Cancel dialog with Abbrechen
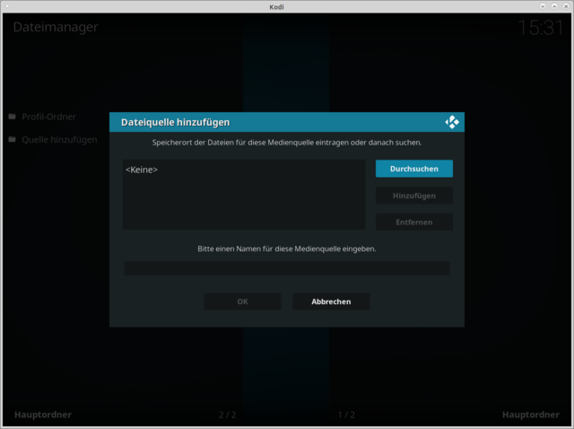This screenshot has height=429, width=574. click(x=331, y=302)
